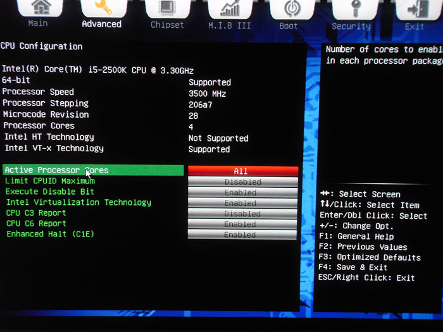
Task: Click the M.I.B III chart icon
Action: pyautogui.click(x=230, y=9)
